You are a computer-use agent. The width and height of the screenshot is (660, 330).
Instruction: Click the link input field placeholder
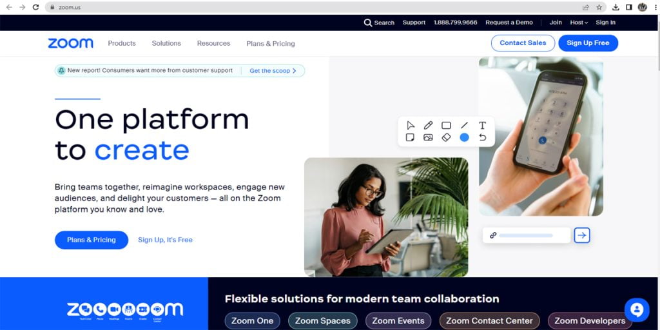pyautogui.click(x=526, y=235)
